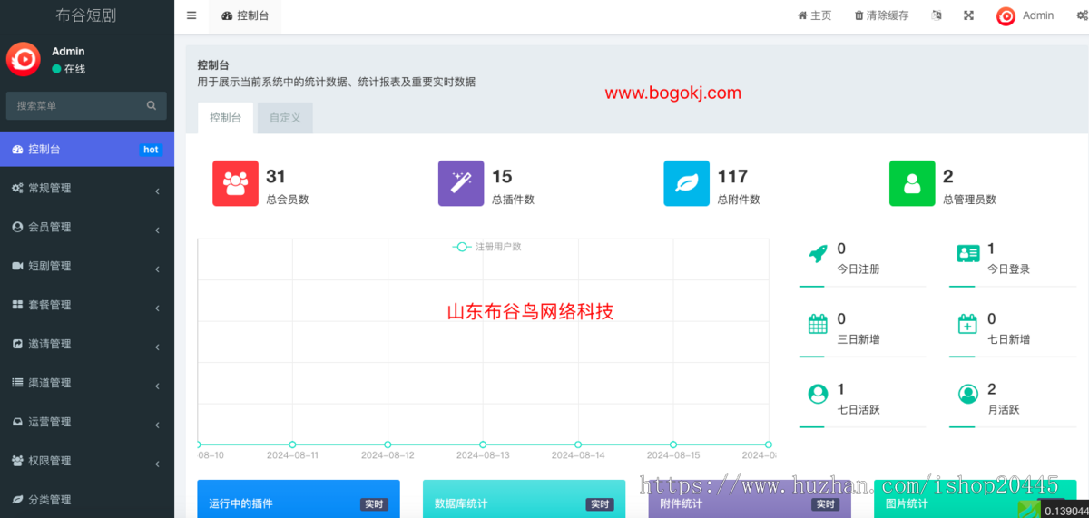Click 总会员数 label
This screenshot has width=1089, height=518.
click(x=288, y=200)
